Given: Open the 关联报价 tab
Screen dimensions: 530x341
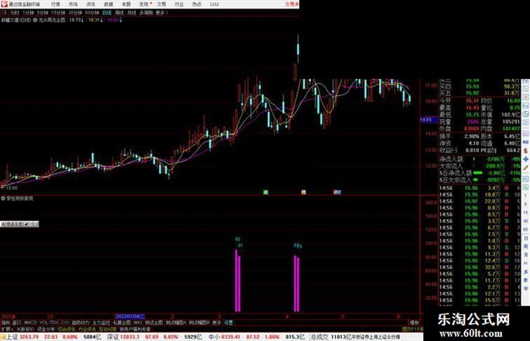Looking at the screenshot, I should pyautogui.click(x=25, y=329).
